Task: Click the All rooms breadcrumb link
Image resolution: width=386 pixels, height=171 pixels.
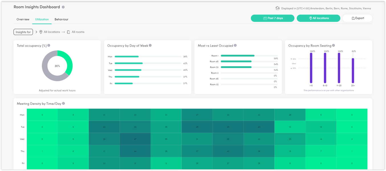Action: pos(79,32)
